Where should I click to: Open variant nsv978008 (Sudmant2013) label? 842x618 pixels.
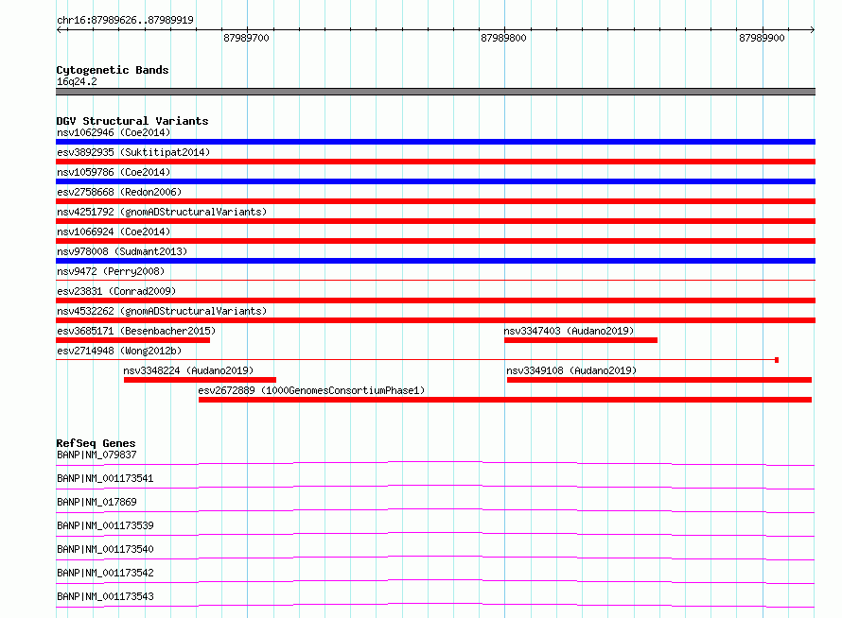[122, 251]
